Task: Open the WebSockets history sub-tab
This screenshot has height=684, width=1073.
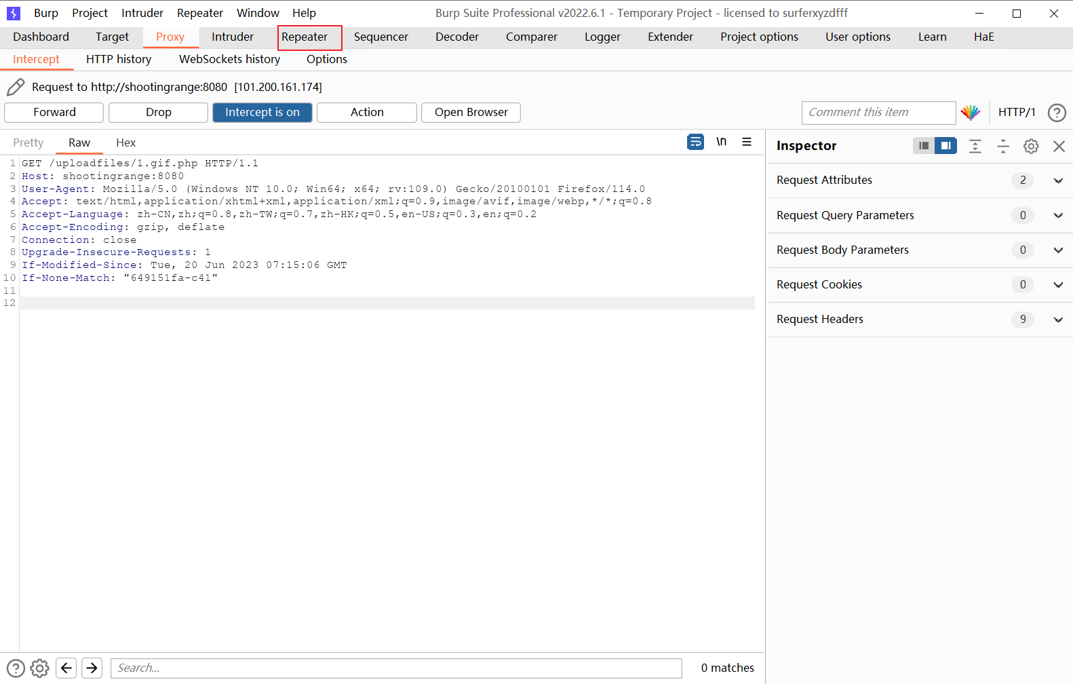Action: (230, 60)
